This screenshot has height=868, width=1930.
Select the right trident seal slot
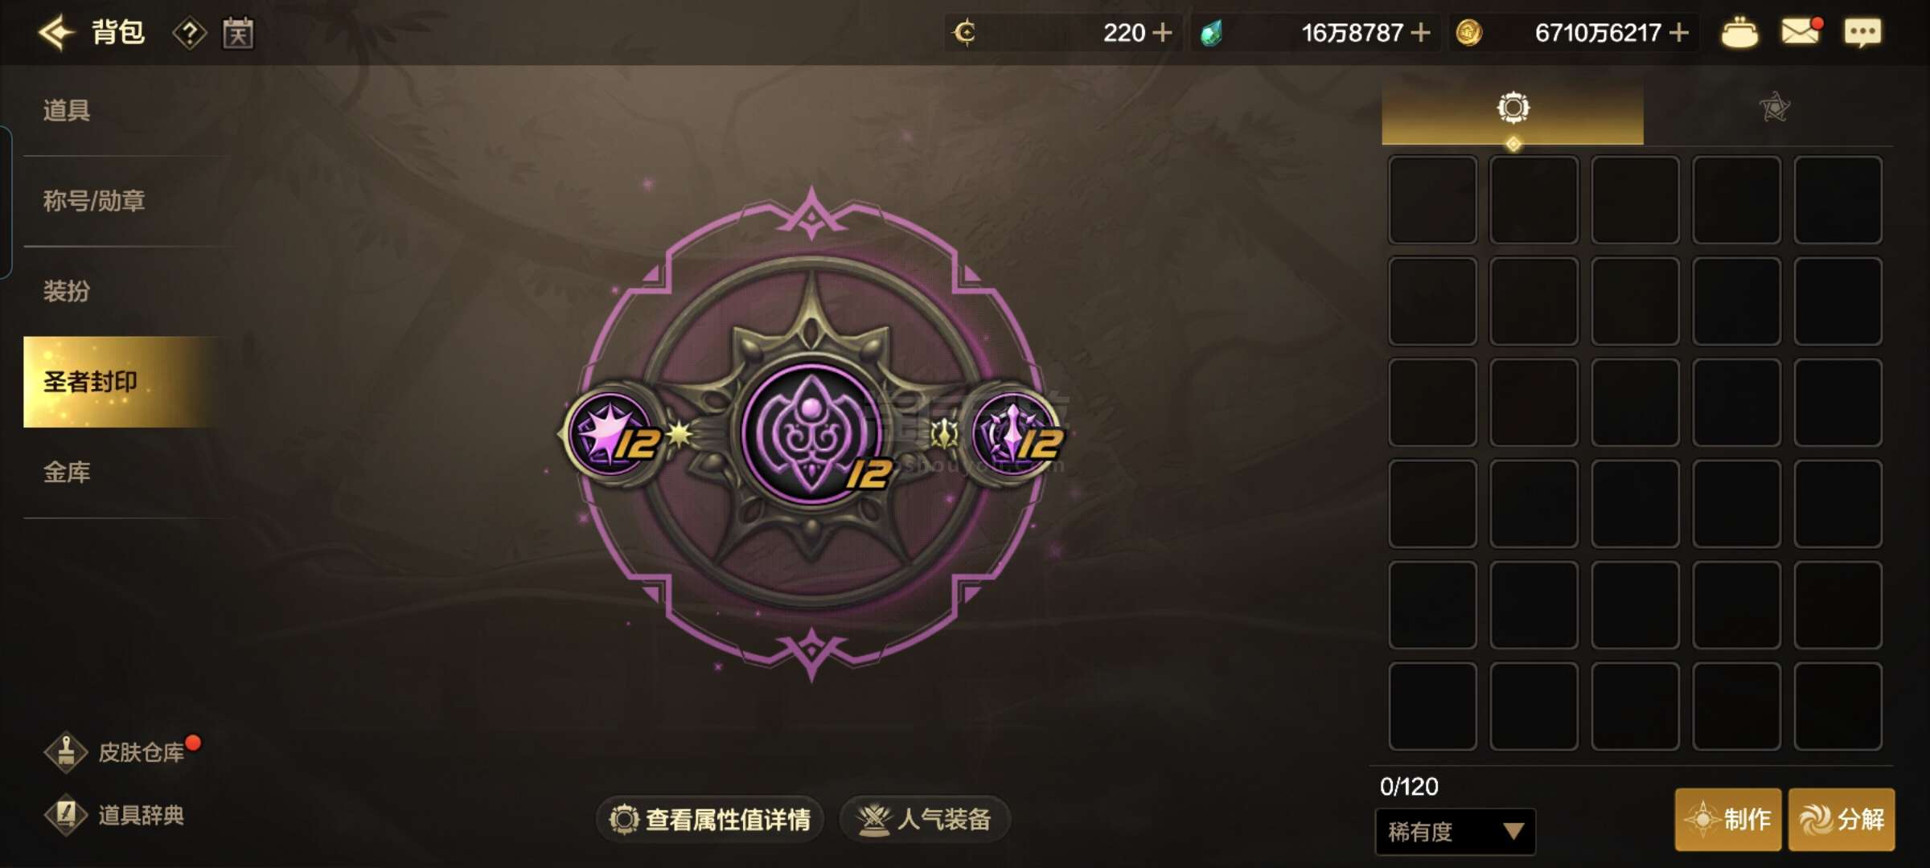click(1015, 434)
